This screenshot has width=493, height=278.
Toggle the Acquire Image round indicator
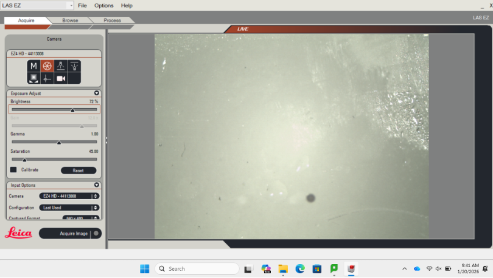(x=96, y=233)
